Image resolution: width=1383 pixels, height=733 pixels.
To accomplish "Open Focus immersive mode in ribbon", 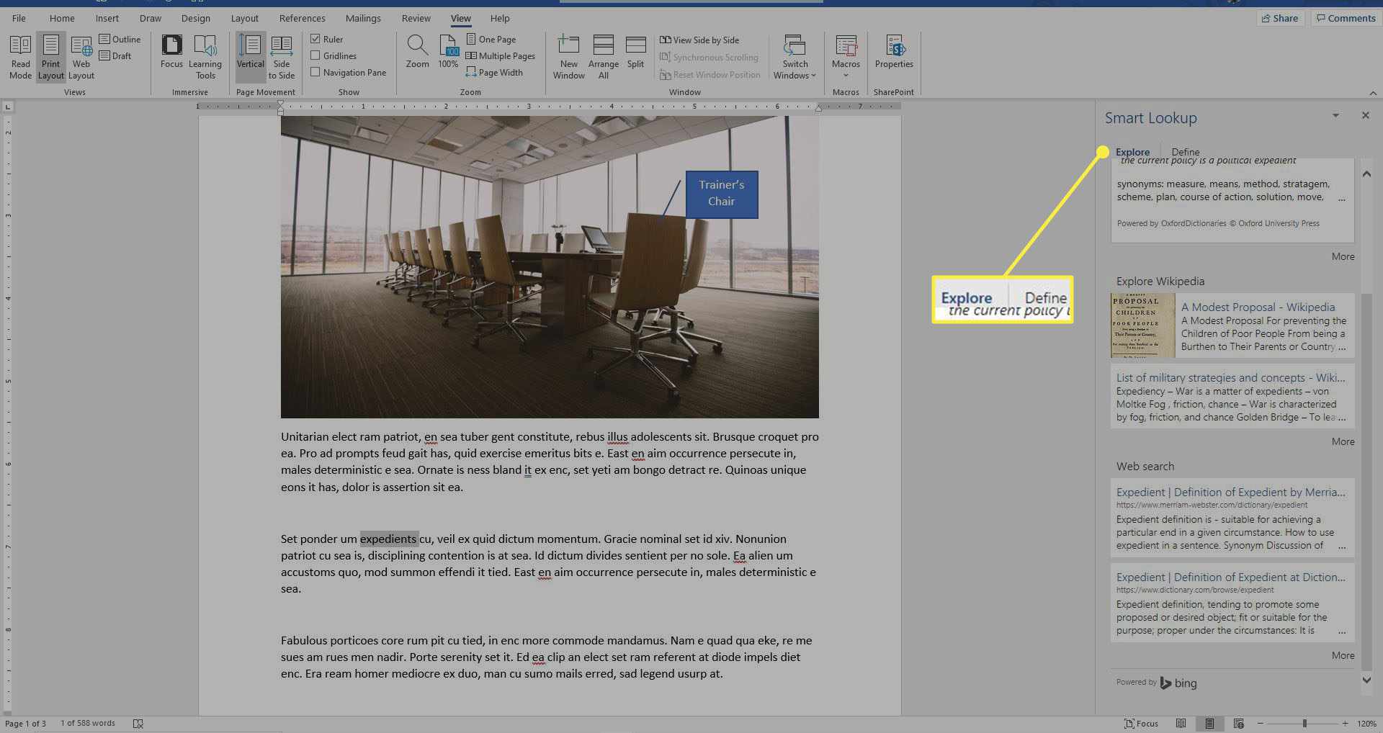I will [x=171, y=52].
